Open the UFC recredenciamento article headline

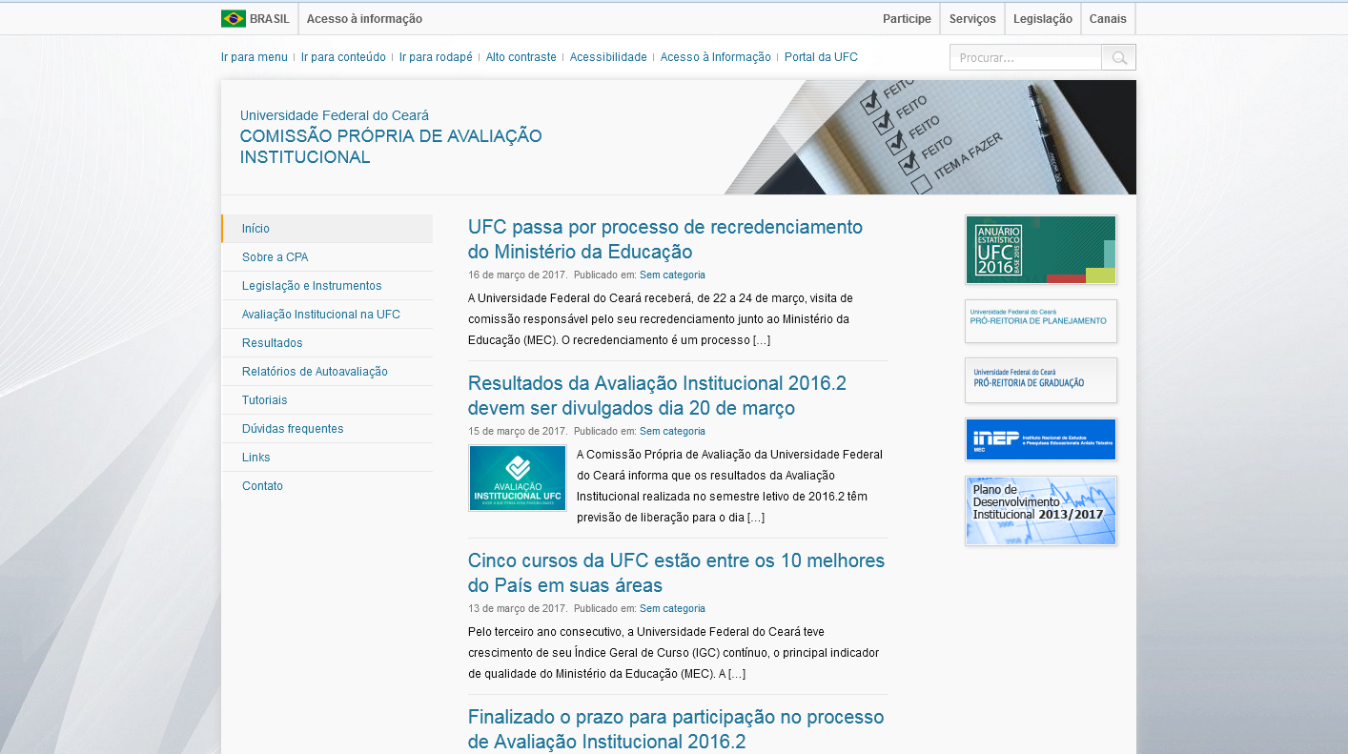point(665,239)
